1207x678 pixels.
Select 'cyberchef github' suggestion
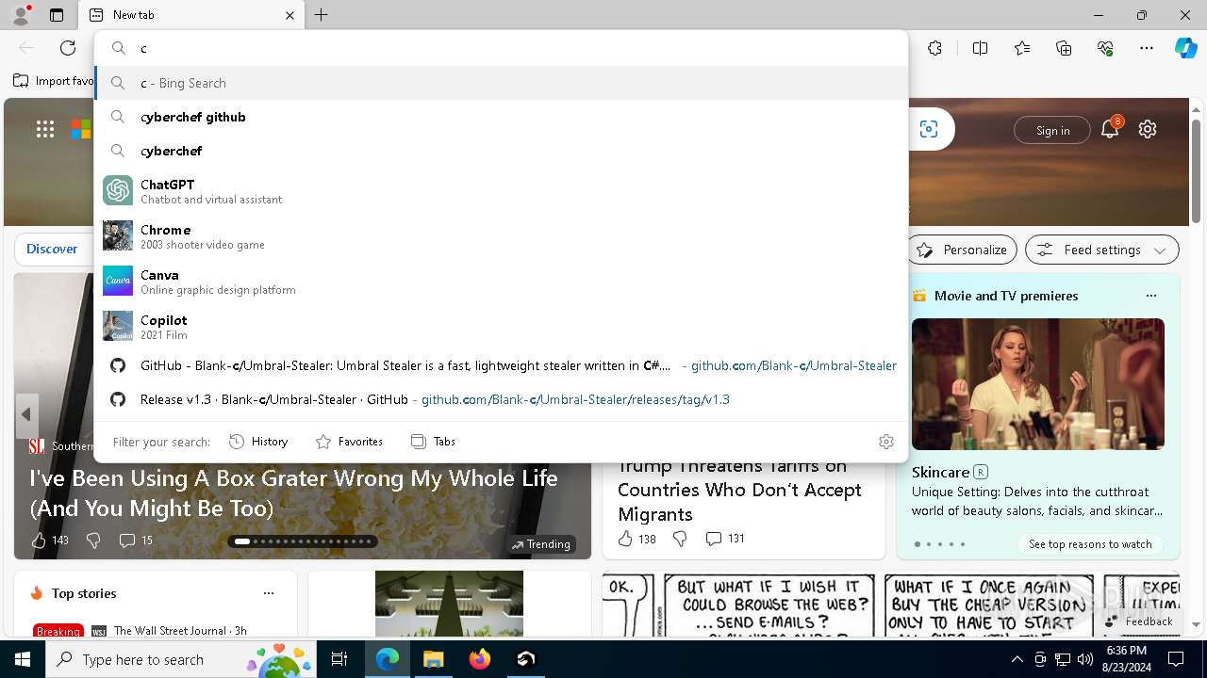click(502, 117)
